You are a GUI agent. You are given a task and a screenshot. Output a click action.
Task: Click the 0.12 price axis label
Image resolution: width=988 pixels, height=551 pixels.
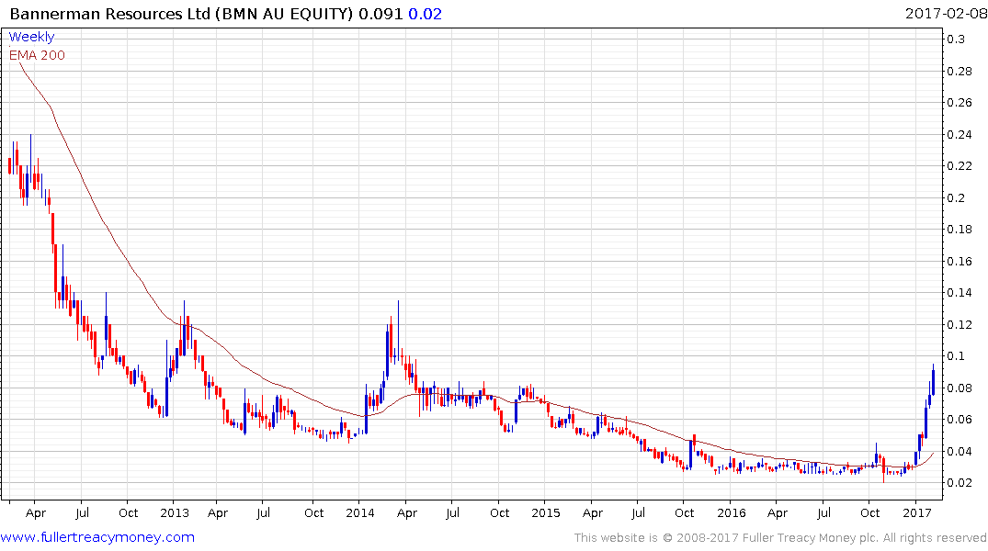tap(960, 325)
